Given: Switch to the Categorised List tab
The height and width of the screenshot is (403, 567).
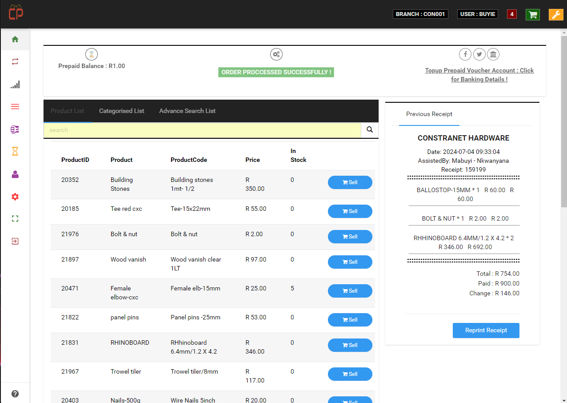Looking at the screenshot, I should tap(121, 111).
